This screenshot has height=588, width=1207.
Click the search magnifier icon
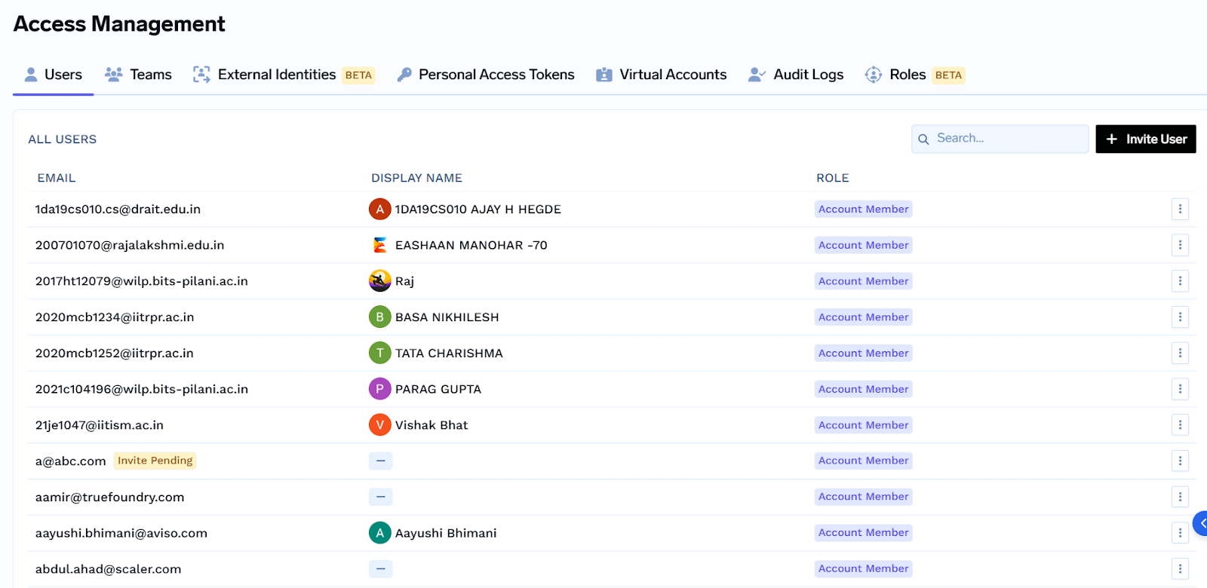(923, 139)
